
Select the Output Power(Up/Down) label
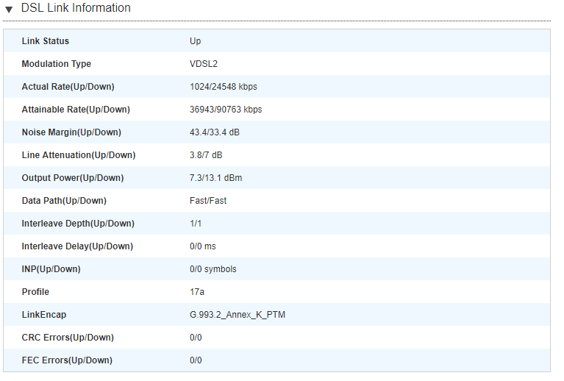73,178
